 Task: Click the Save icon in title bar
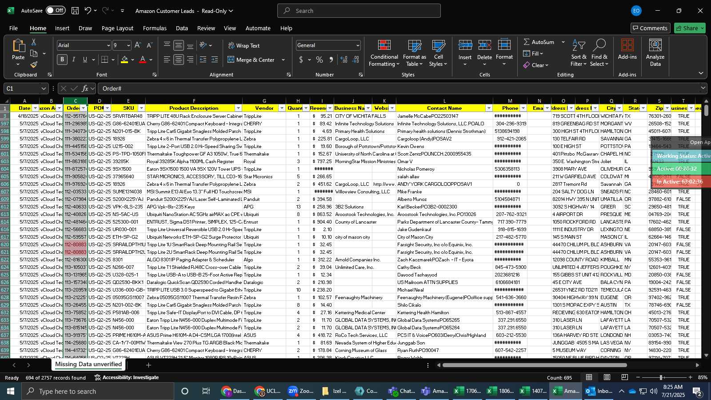click(75, 11)
